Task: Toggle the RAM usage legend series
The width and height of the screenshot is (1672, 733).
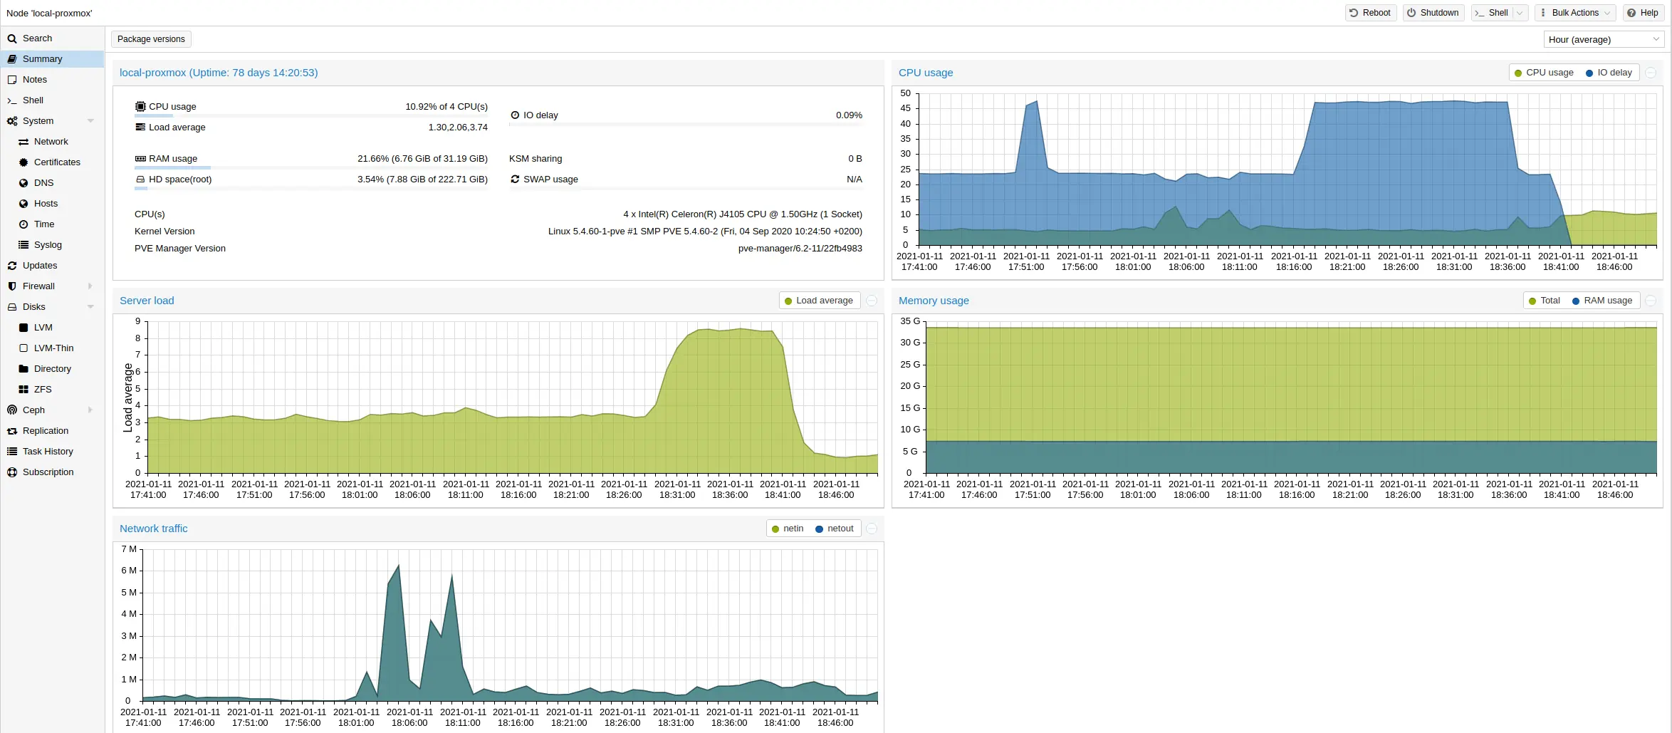Action: (x=1602, y=301)
